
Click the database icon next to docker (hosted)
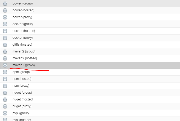pos(5,31)
